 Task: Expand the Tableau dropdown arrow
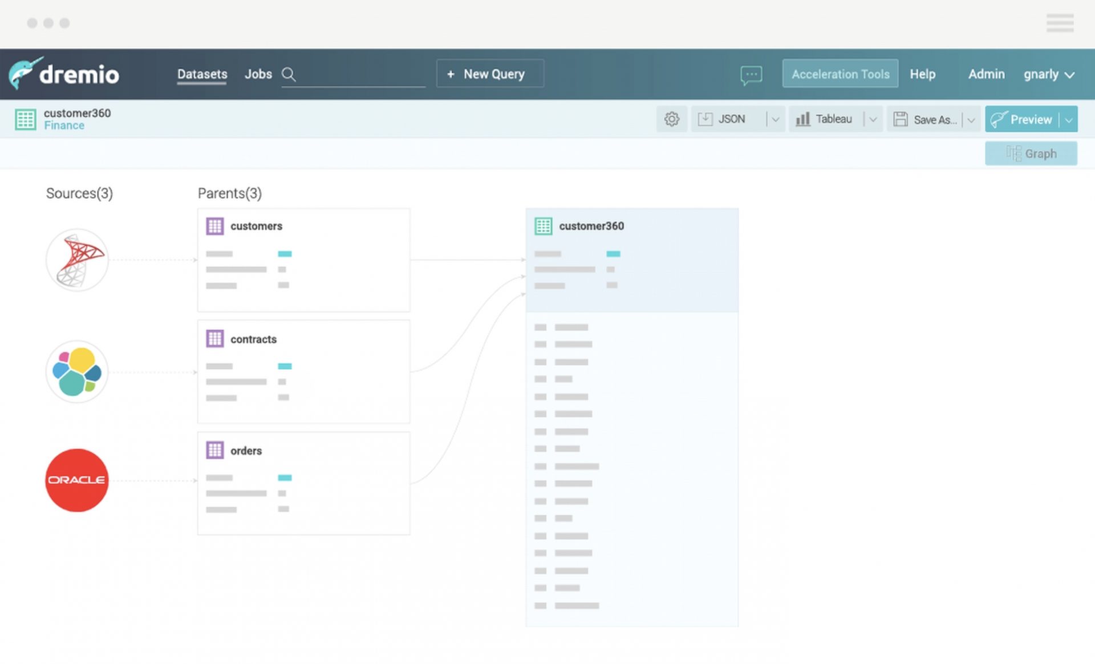873,119
